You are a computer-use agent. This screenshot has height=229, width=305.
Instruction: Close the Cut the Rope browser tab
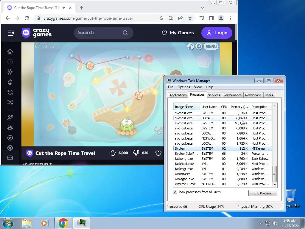click(70, 7)
